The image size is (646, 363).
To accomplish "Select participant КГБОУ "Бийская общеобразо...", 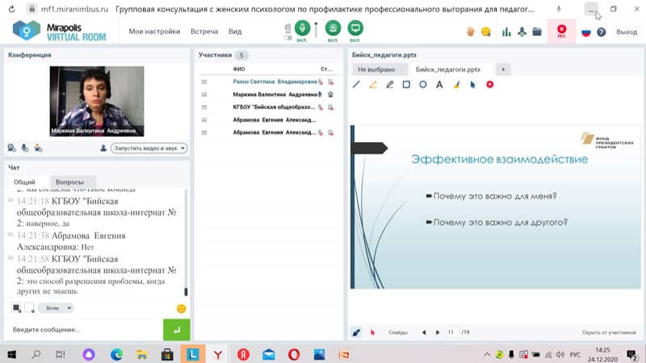I will 274,107.
